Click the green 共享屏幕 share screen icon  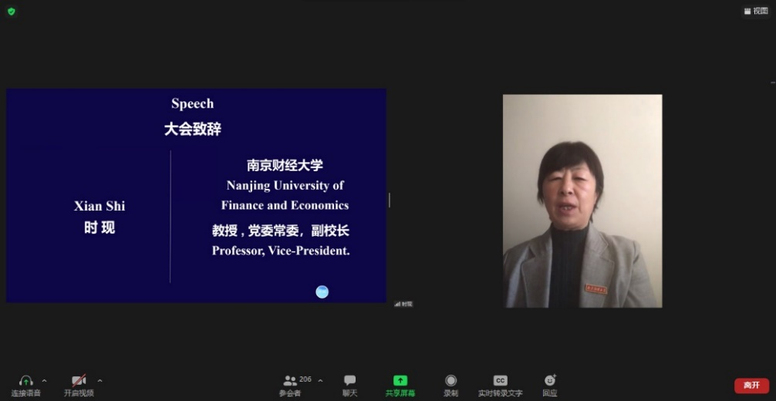(x=400, y=381)
